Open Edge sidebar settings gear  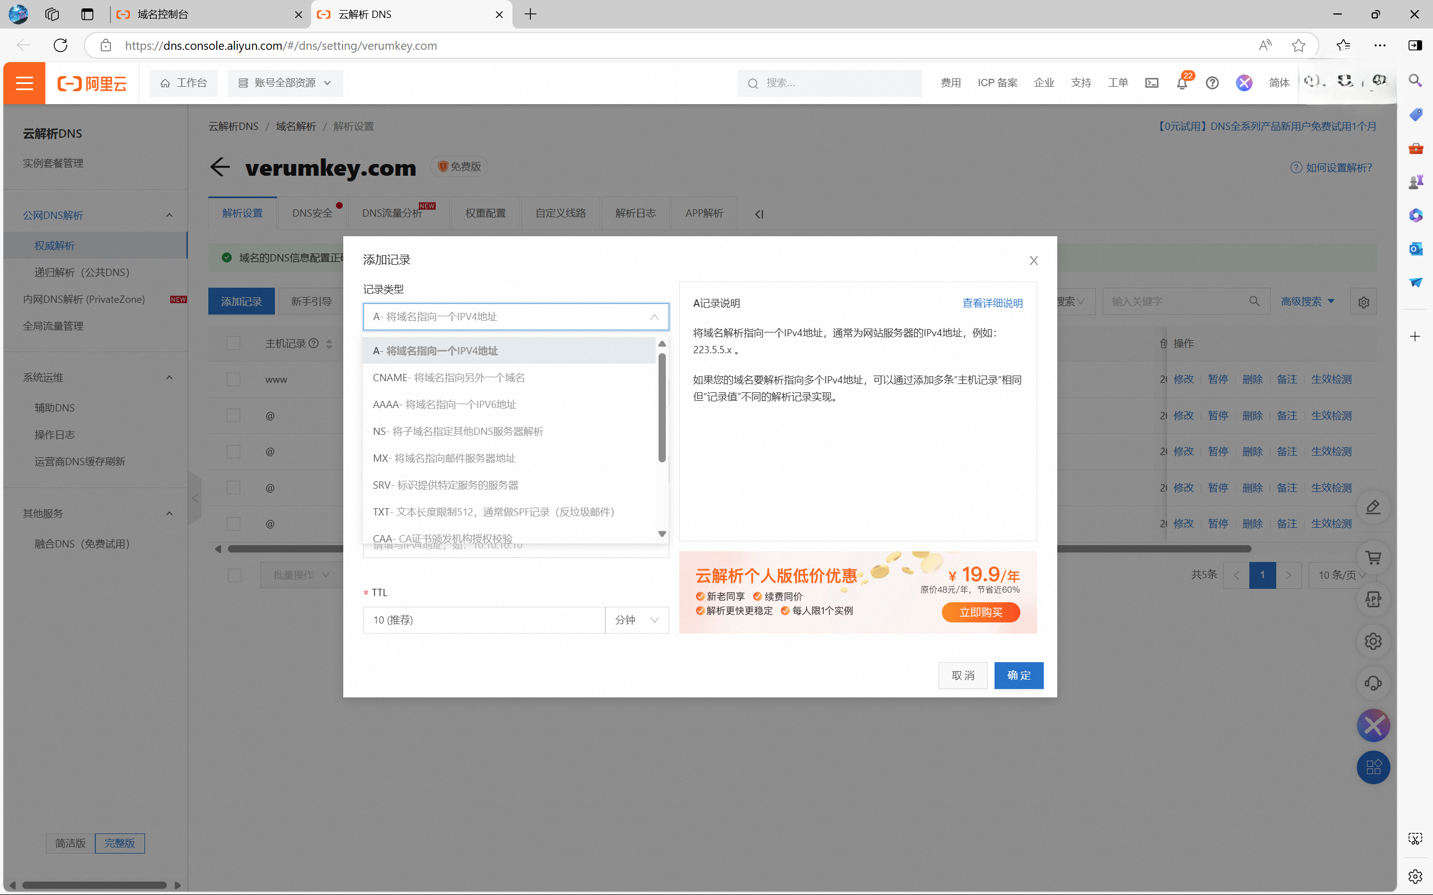pyautogui.click(x=1415, y=876)
